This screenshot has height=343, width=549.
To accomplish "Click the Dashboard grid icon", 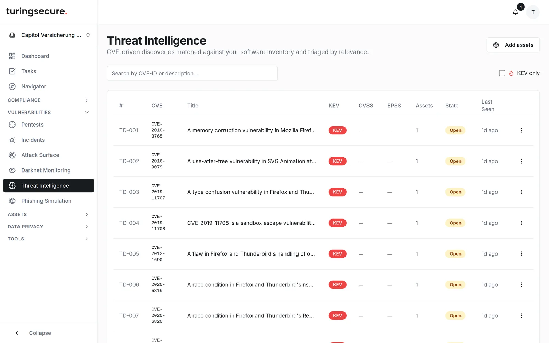I will (x=12, y=56).
